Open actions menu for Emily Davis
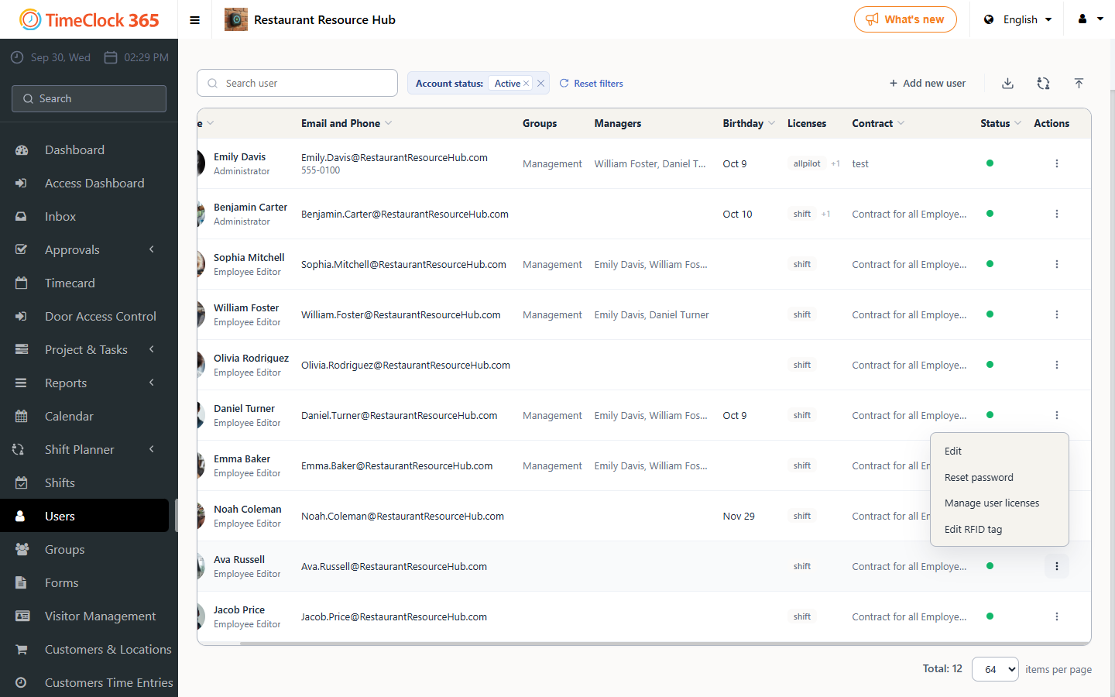Image resolution: width=1115 pixels, height=697 pixels. pyautogui.click(x=1056, y=163)
